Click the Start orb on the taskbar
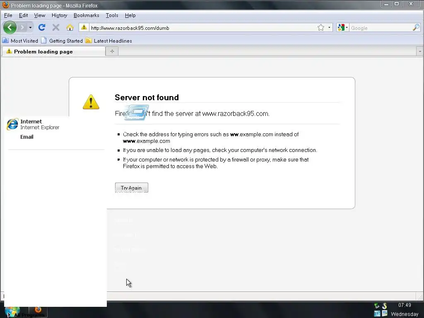Screen dimensions: 424x318 (x=12, y=312)
